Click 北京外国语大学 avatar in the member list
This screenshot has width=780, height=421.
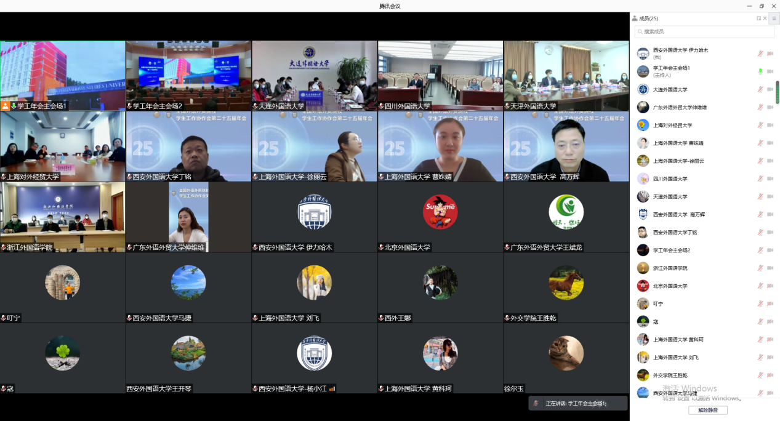click(643, 286)
